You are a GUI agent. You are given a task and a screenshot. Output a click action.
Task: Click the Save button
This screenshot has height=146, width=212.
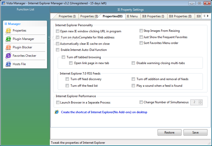195,133
